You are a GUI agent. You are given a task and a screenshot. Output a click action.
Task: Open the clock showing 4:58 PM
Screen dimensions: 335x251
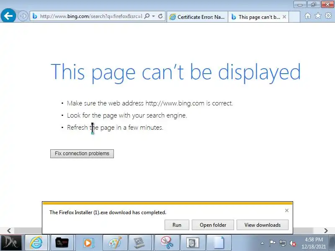pos(314,243)
